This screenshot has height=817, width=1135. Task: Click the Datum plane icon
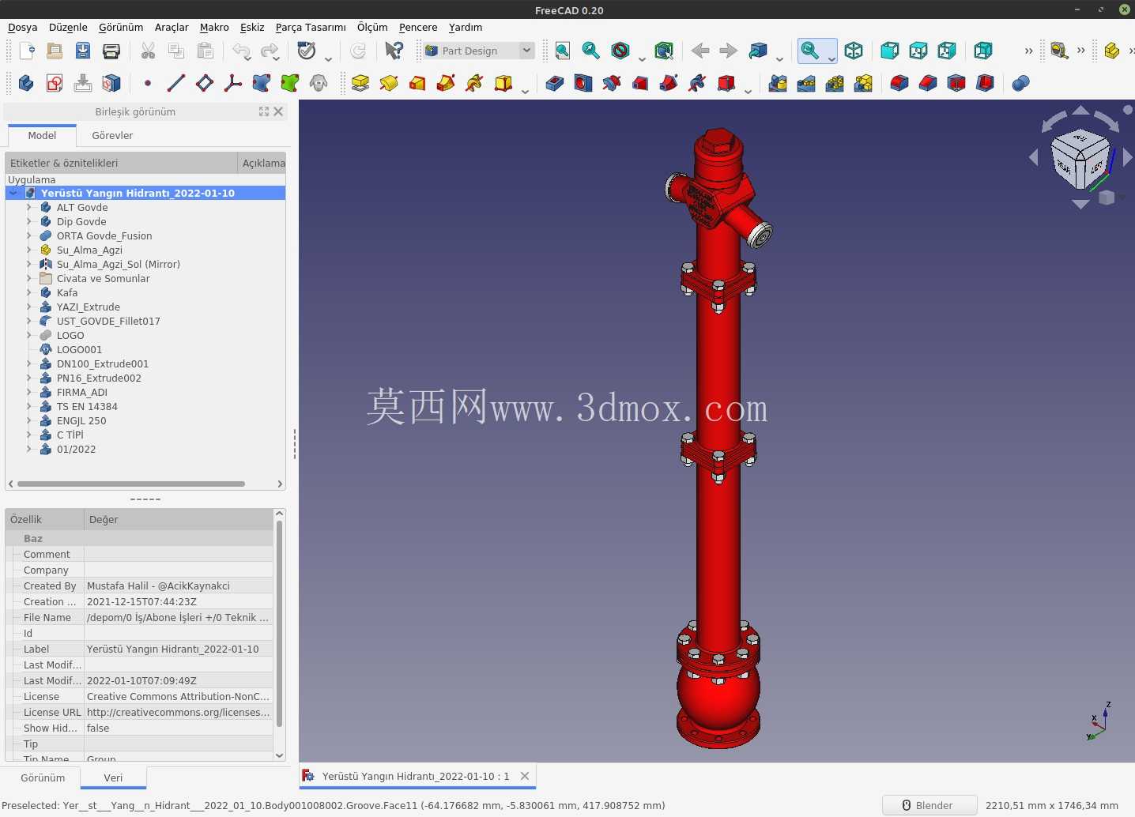coord(205,83)
